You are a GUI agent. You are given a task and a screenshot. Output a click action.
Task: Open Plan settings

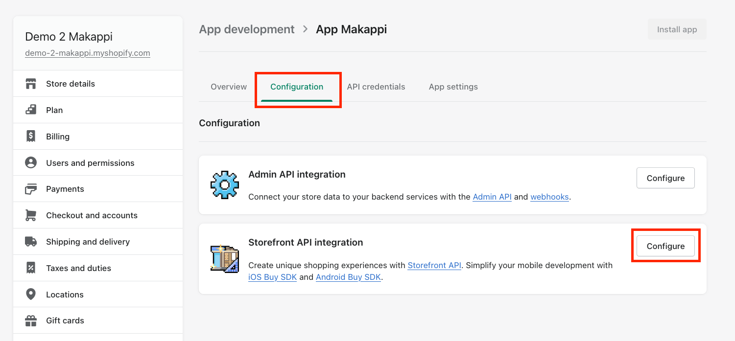click(98, 110)
